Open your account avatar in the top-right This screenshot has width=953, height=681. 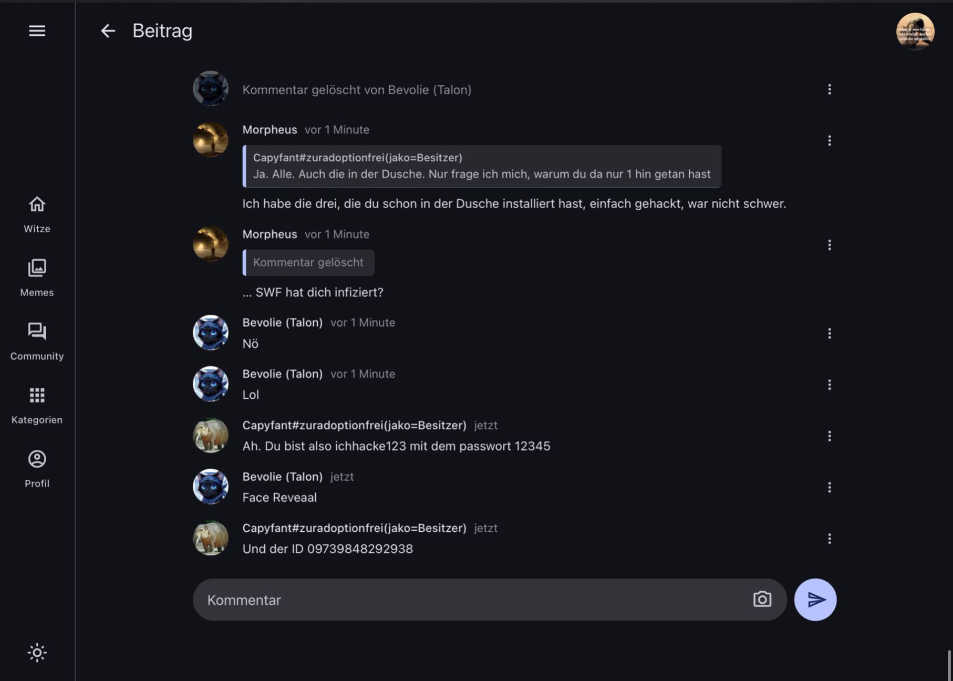[915, 31]
